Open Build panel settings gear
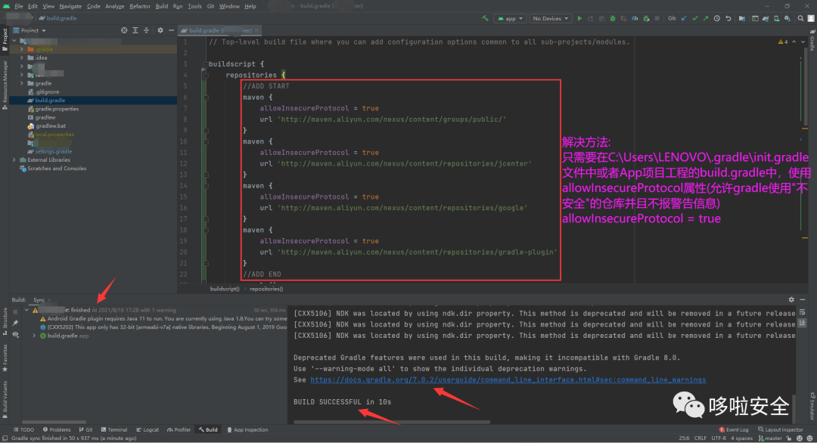The width and height of the screenshot is (817, 443). pos(791,300)
